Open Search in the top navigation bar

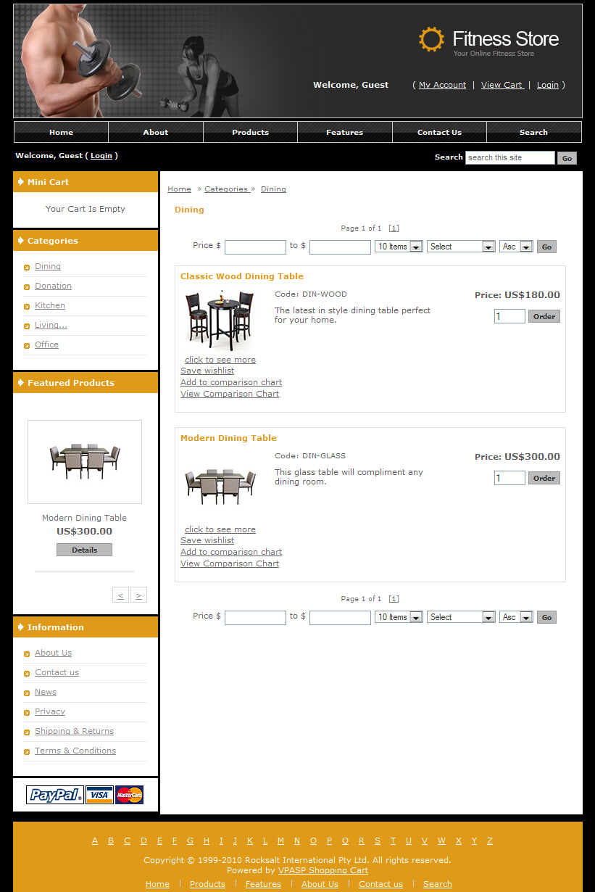point(533,132)
